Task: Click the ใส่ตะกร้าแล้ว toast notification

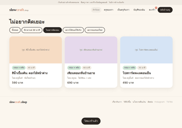Action: point(91,121)
